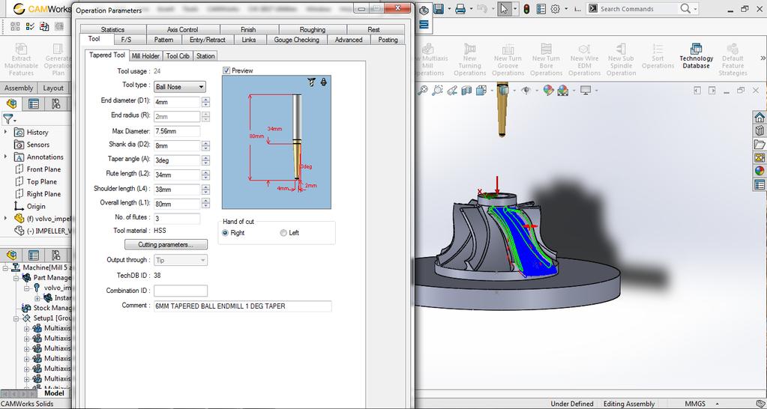Open the Save button dropdown arrow
Image resolution: width=767 pixels, height=409 pixels.
click(449, 9)
